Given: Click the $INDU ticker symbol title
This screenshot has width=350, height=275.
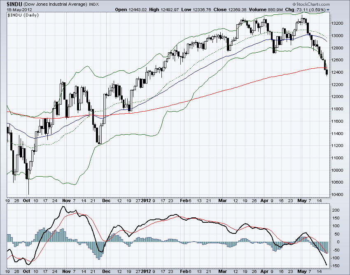Looking at the screenshot, I should click(x=14, y=4).
